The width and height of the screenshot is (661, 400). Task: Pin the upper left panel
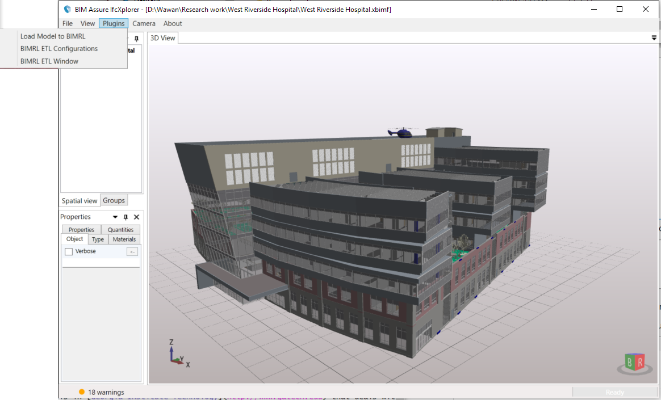pyautogui.click(x=136, y=39)
